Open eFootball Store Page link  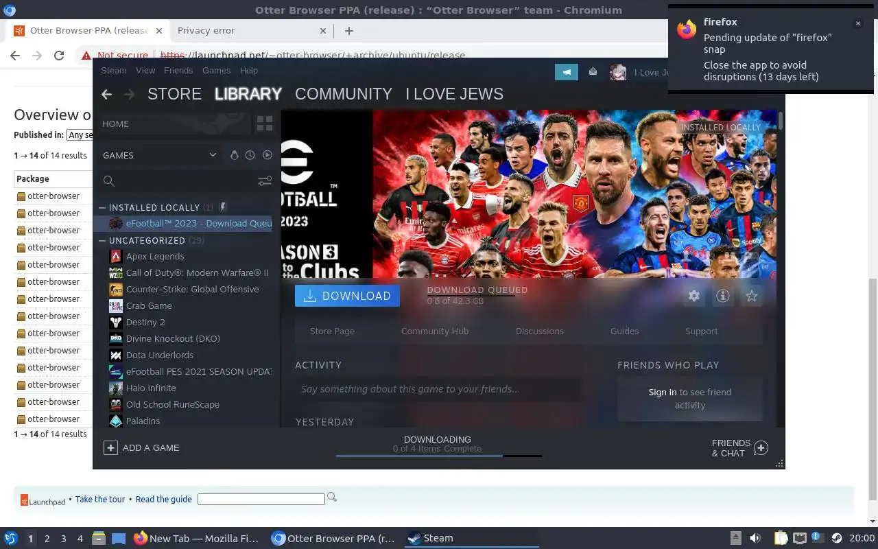332,331
